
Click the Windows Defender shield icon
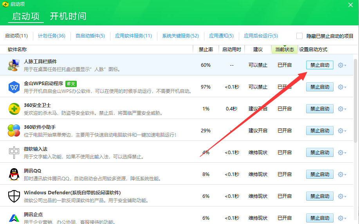click(14, 196)
